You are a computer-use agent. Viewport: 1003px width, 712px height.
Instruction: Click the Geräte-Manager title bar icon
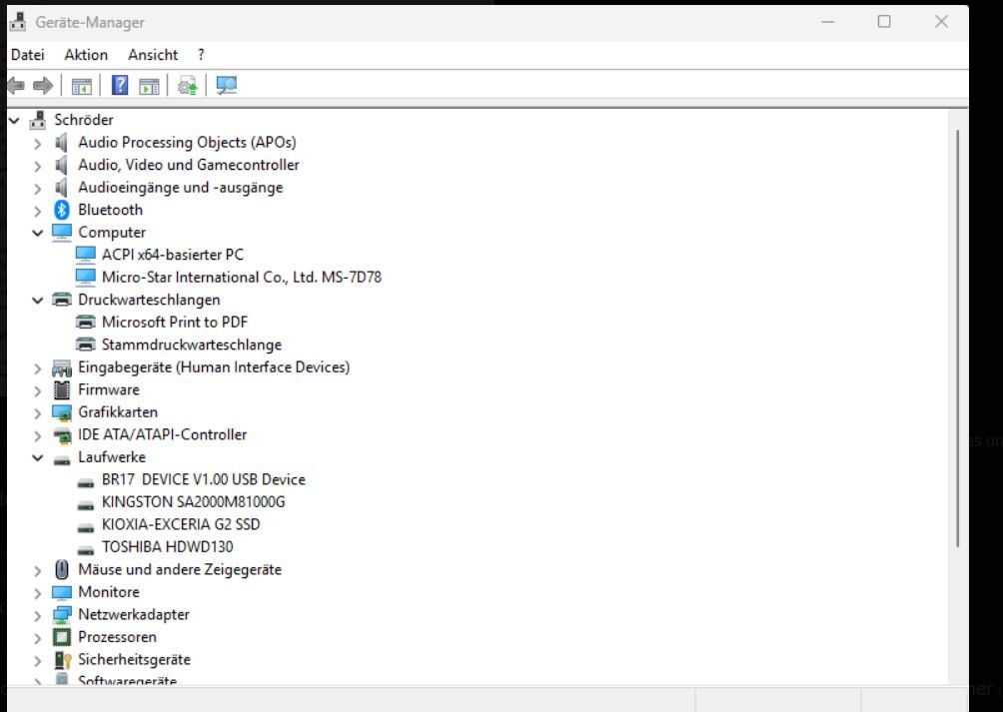[x=17, y=22]
